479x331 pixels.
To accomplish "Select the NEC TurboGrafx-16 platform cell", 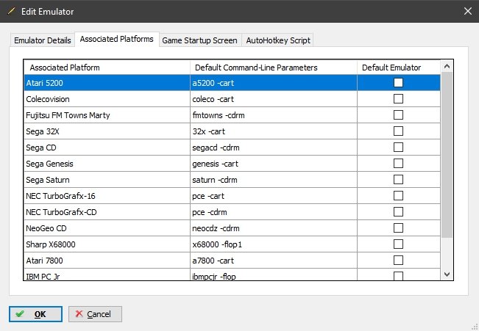I will coord(107,196).
